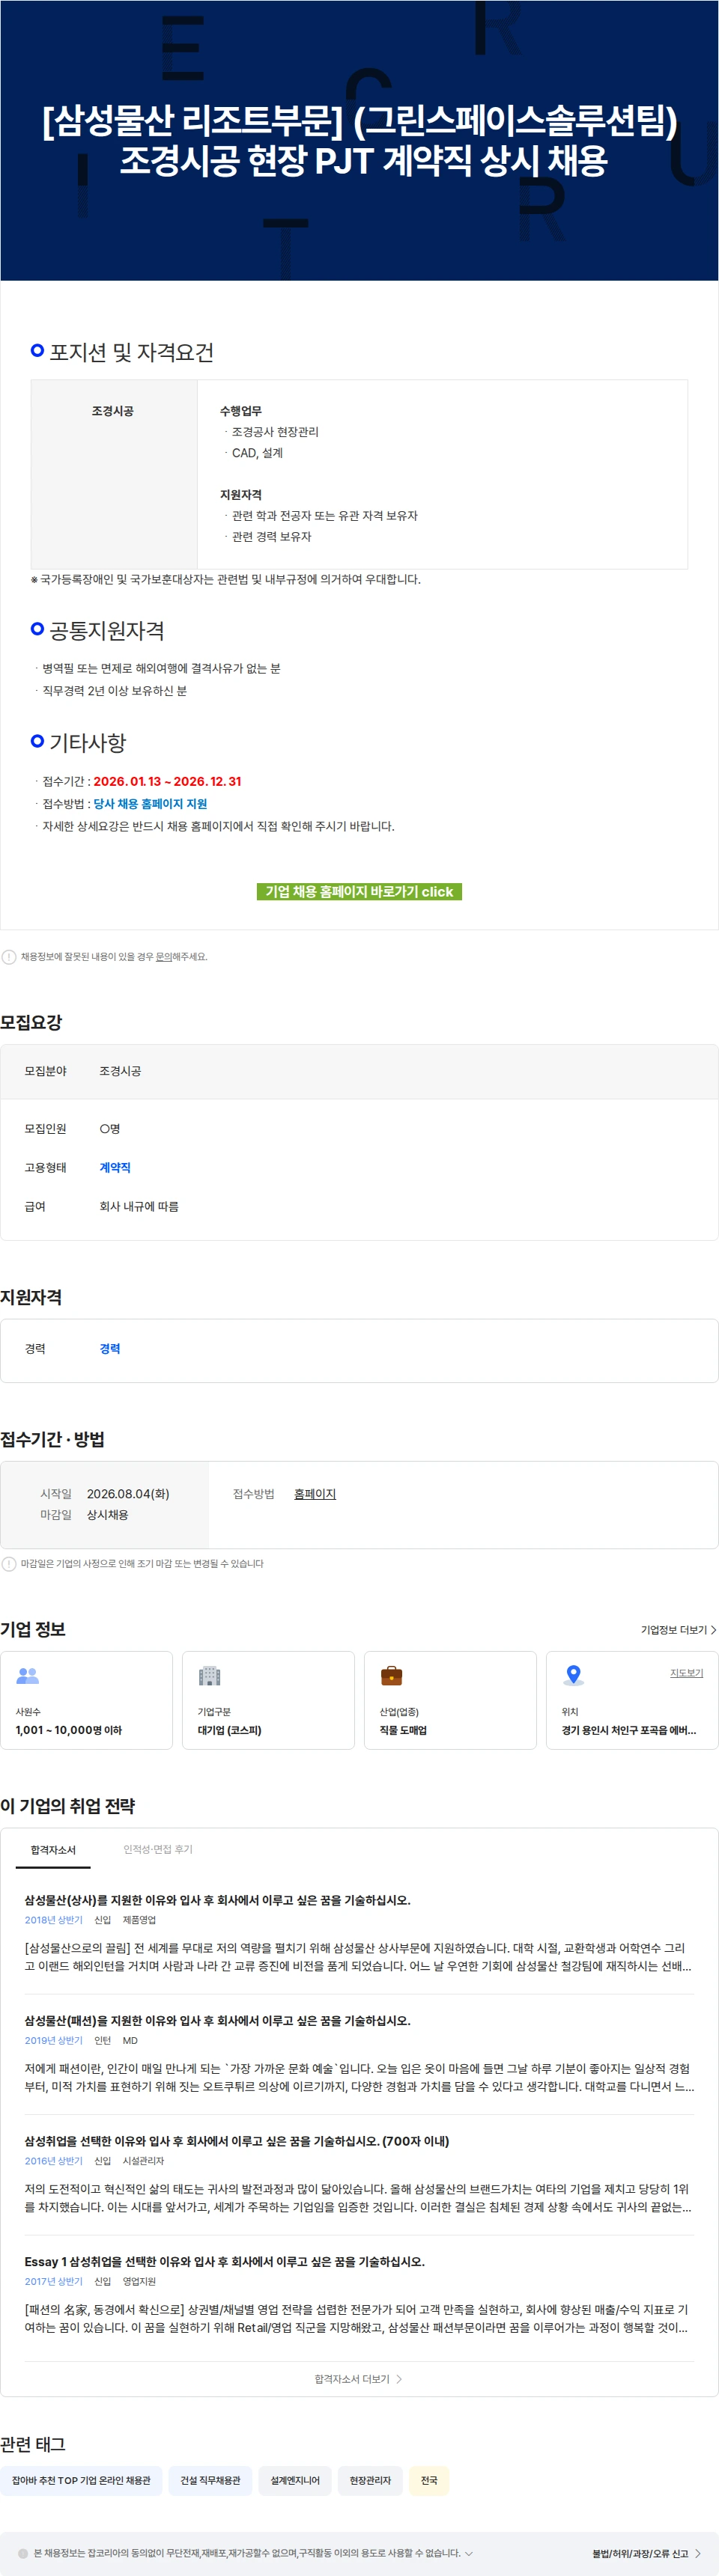
Task: Click the 상시채용 deadline value
Action: pyautogui.click(x=107, y=1514)
